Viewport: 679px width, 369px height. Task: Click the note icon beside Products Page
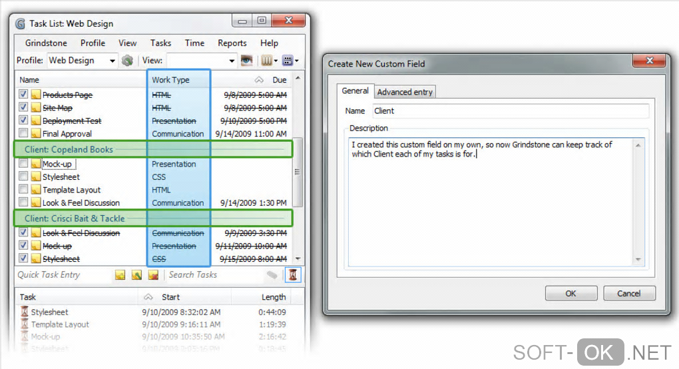[x=36, y=95]
